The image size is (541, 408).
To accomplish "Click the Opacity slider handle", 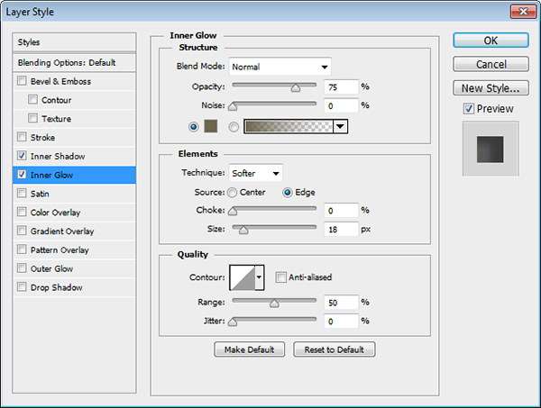I will point(295,87).
